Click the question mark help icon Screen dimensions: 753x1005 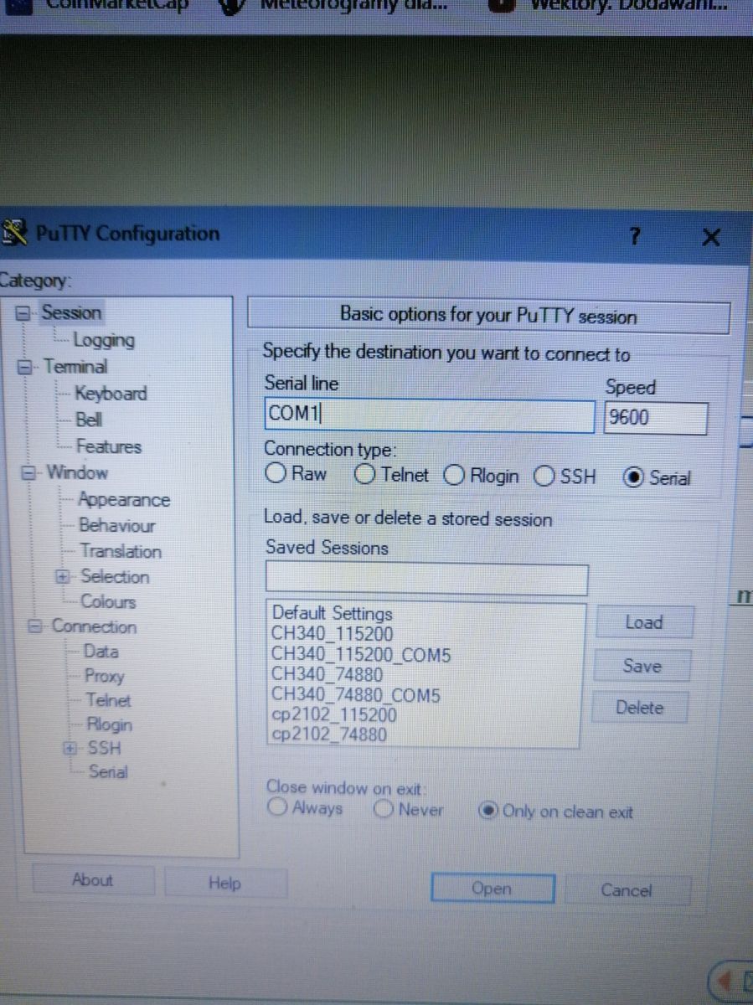coord(634,237)
